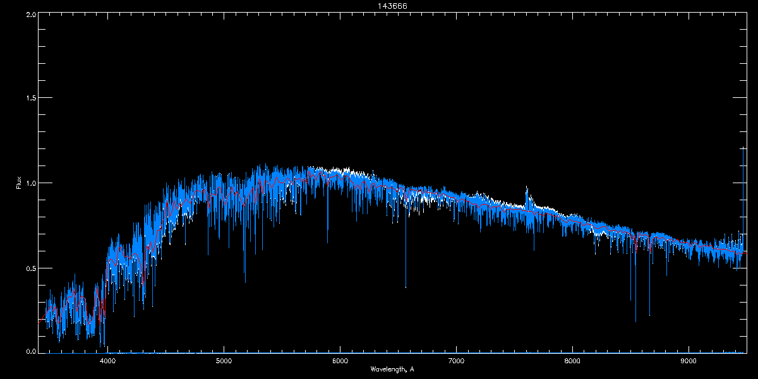Click the 5000 wavelength tick label
Image resolution: width=758 pixels, height=379 pixels.
click(x=224, y=361)
